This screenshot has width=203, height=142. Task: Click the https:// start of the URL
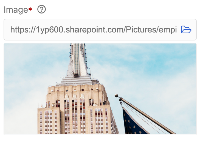pos(23,30)
